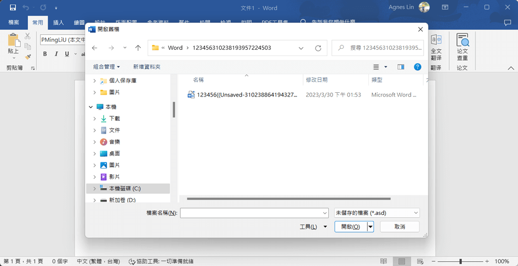The height and width of the screenshot is (266, 518).
Task: Open the recent locations dropdown arrow
Action: (x=125, y=48)
